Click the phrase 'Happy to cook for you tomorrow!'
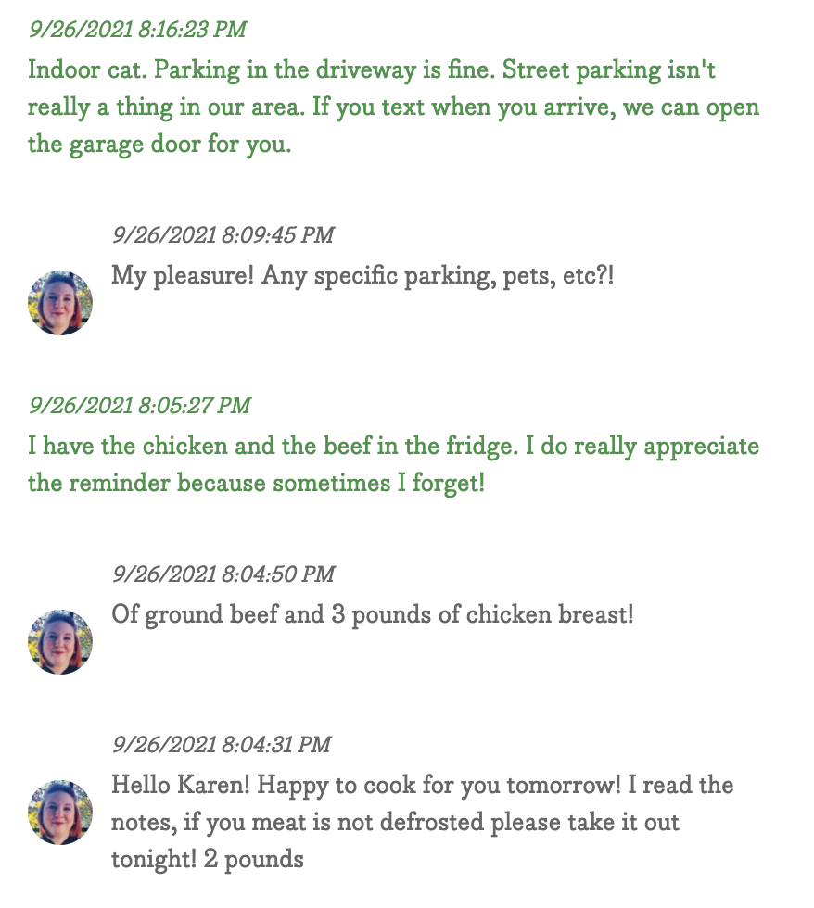814x908 pixels. click(439, 786)
